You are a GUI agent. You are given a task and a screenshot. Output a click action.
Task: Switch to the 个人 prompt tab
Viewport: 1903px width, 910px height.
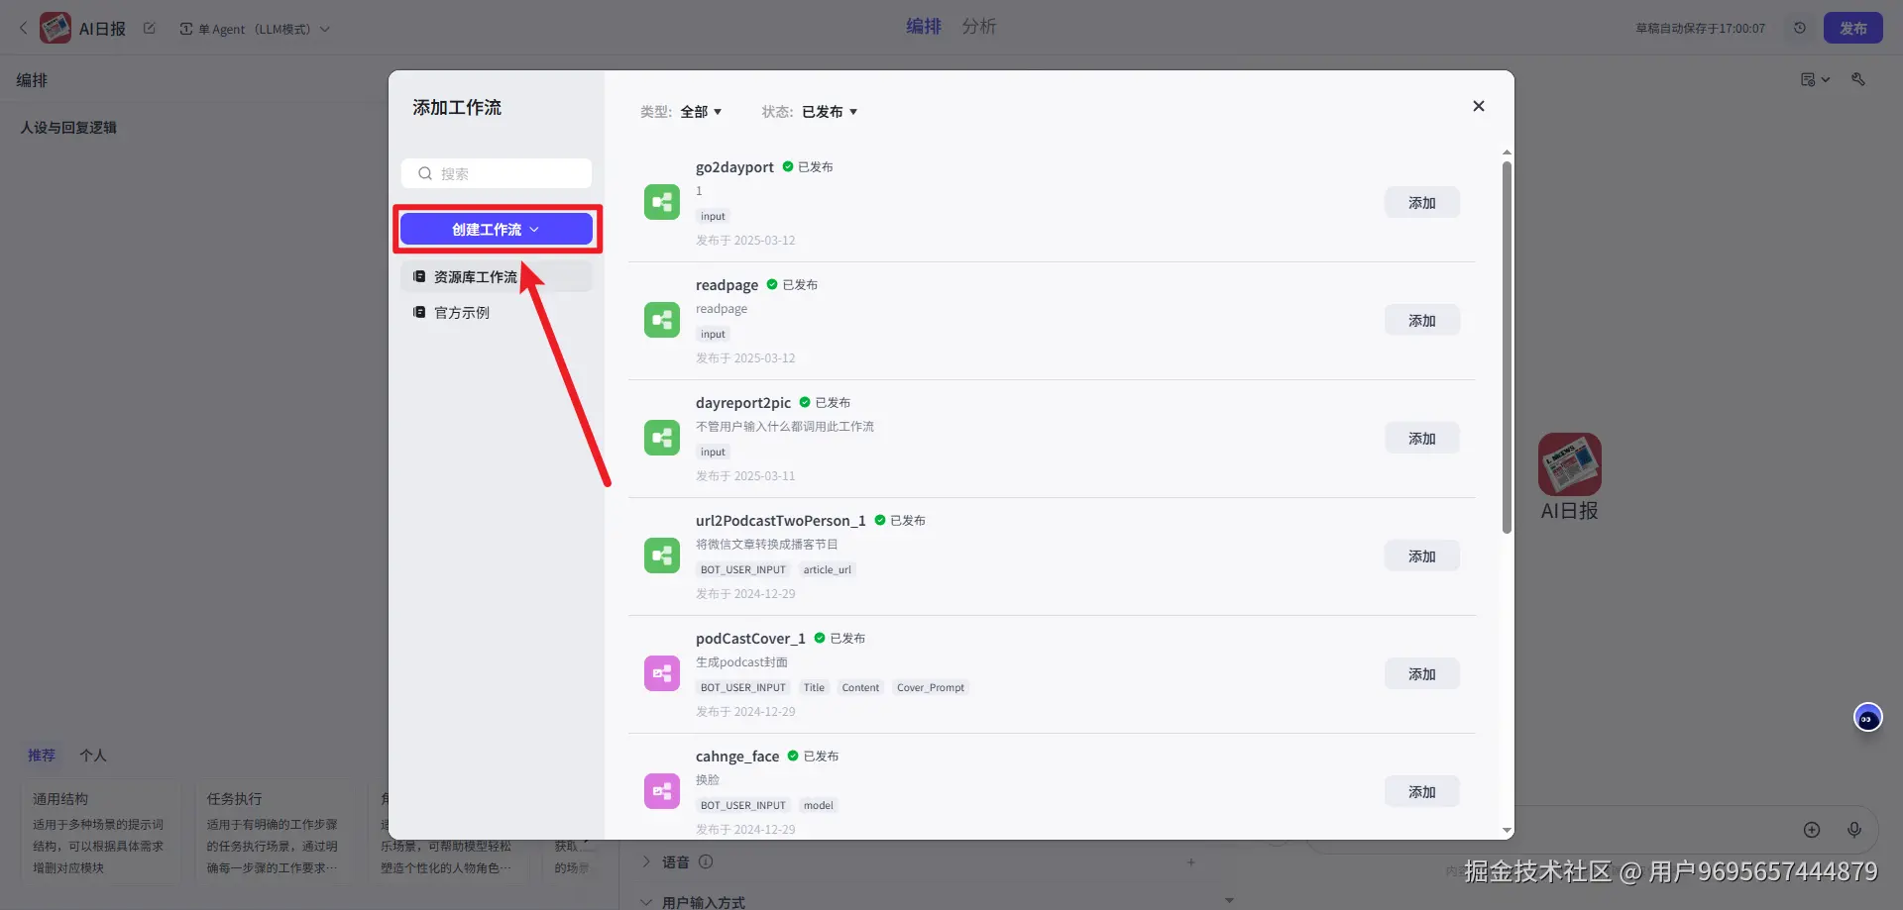click(93, 755)
